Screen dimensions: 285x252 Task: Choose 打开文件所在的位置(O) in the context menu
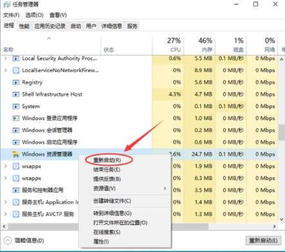[x=121, y=223]
